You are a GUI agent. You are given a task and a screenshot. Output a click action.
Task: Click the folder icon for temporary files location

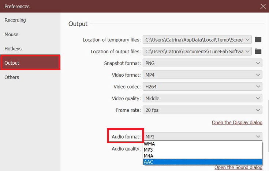(258, 39)
